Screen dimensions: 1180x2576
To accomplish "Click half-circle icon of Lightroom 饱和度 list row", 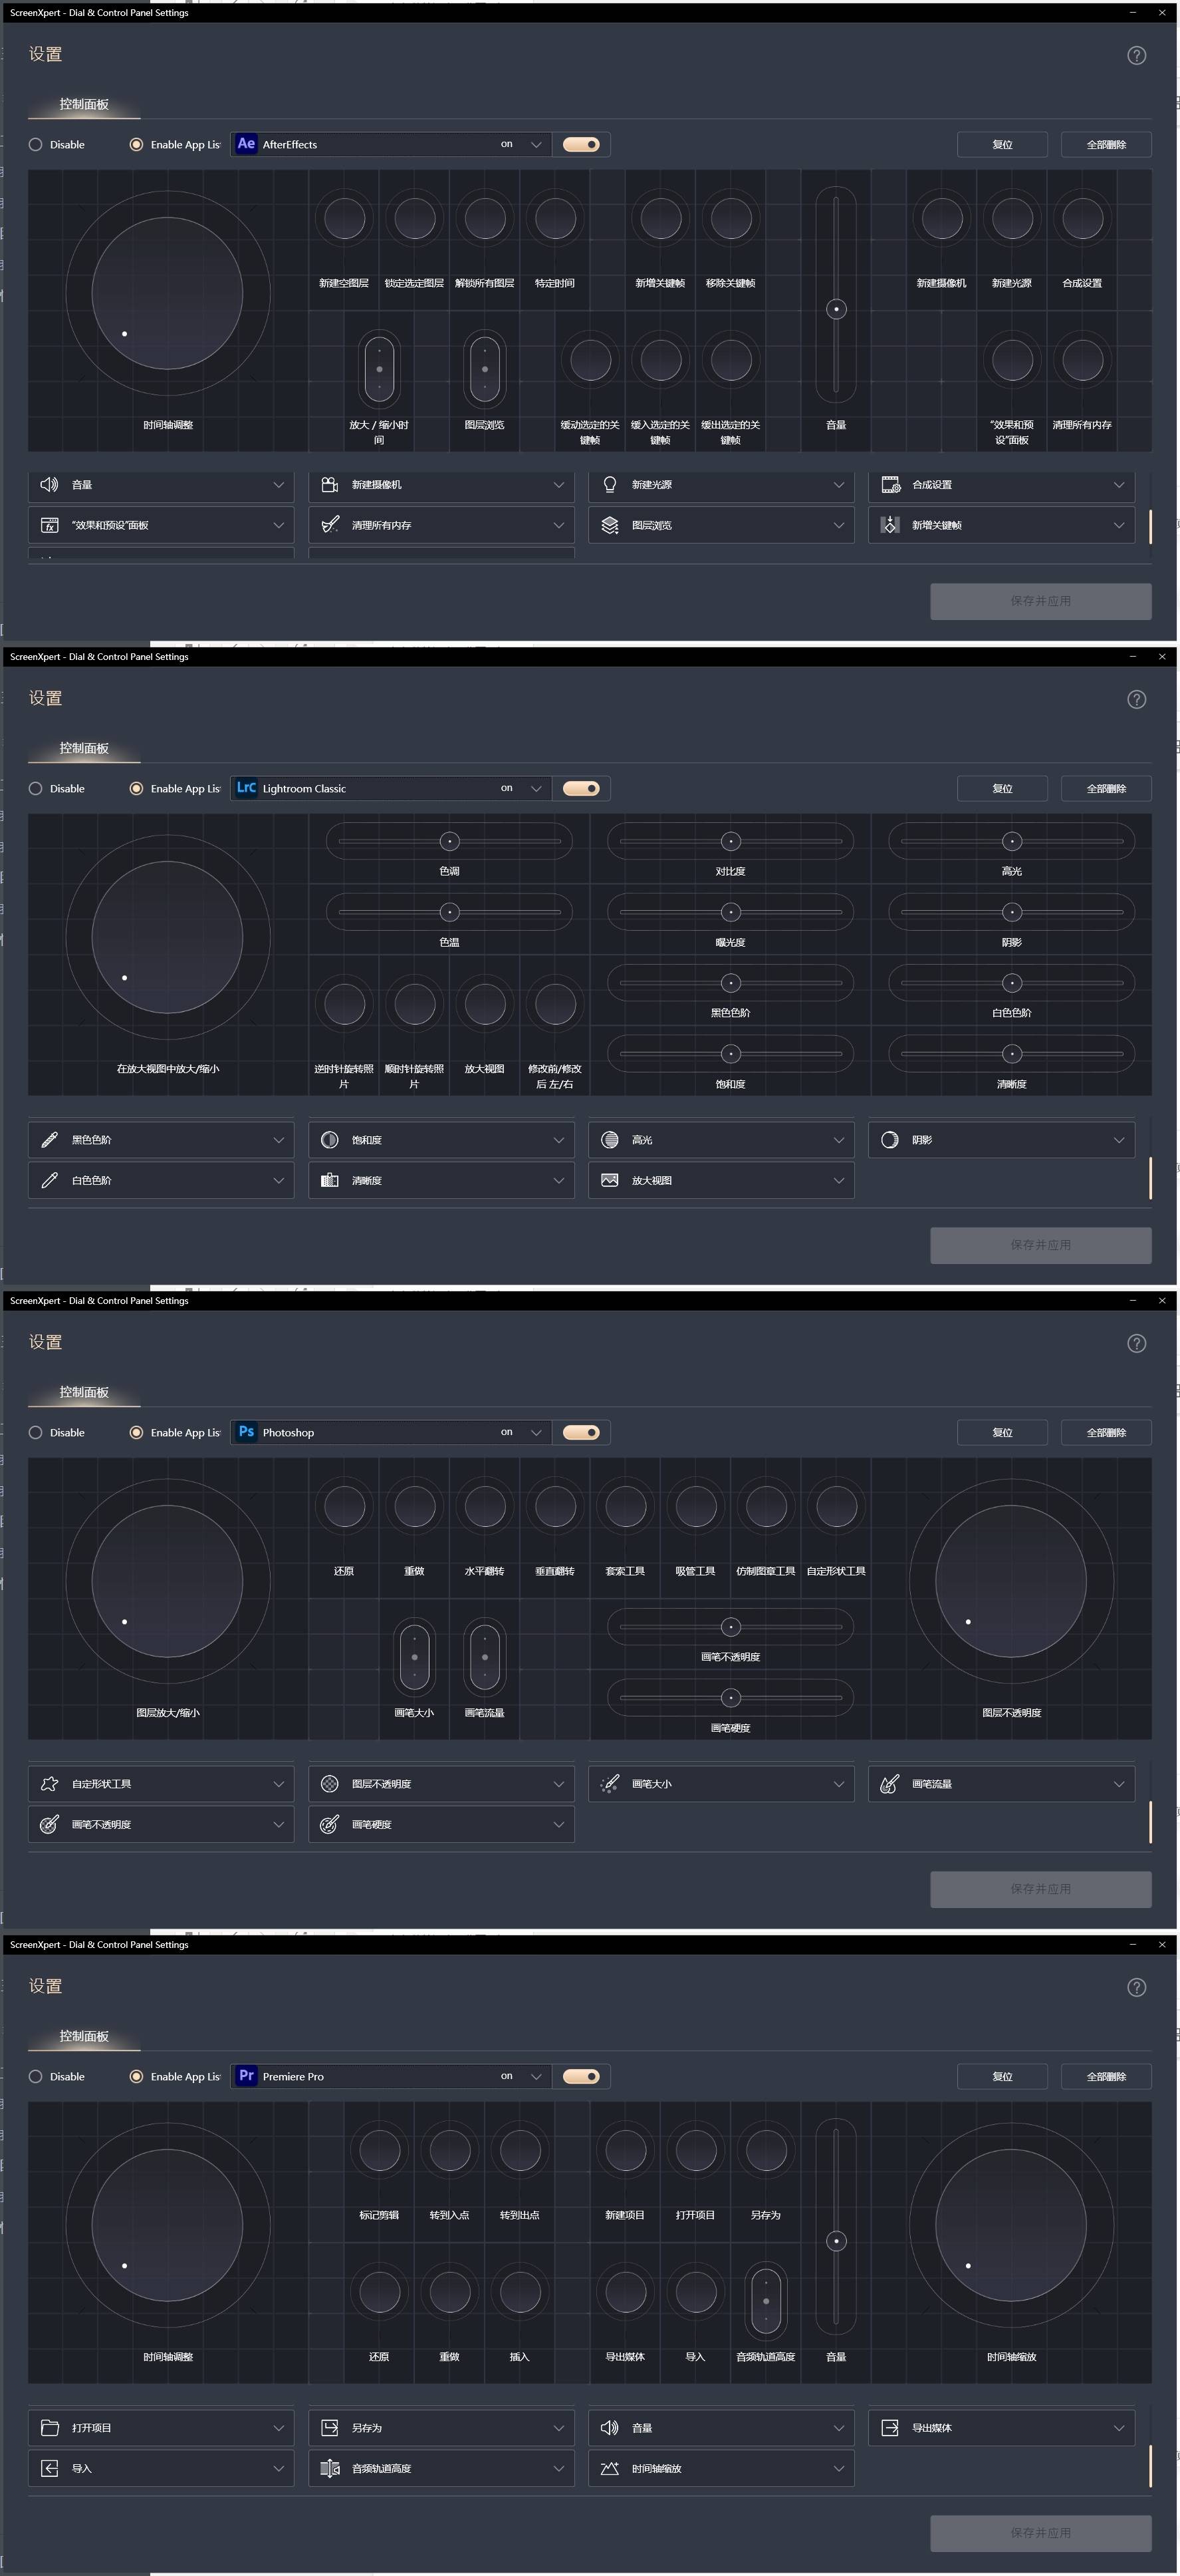I will pos(330,1140).
